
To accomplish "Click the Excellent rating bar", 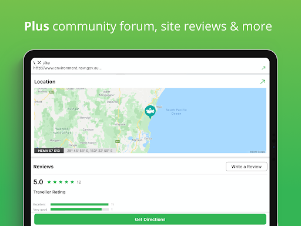I will 79,204.
